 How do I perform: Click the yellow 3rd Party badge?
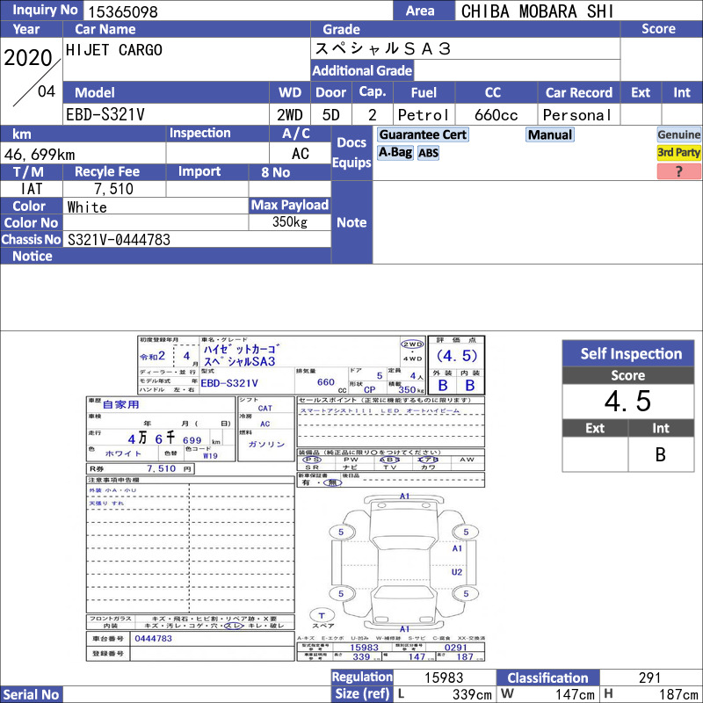point(678,152)
